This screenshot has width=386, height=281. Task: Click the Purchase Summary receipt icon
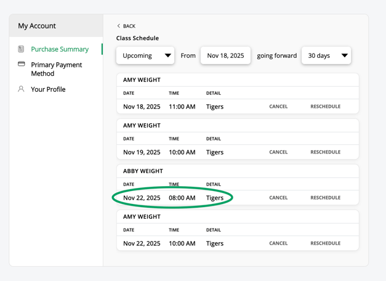point(21,49)
